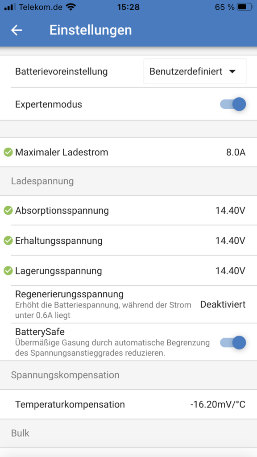Open the Batterievoreinstellung dropdown
This screenshot has width=257, height=457.
pos(195,71)
